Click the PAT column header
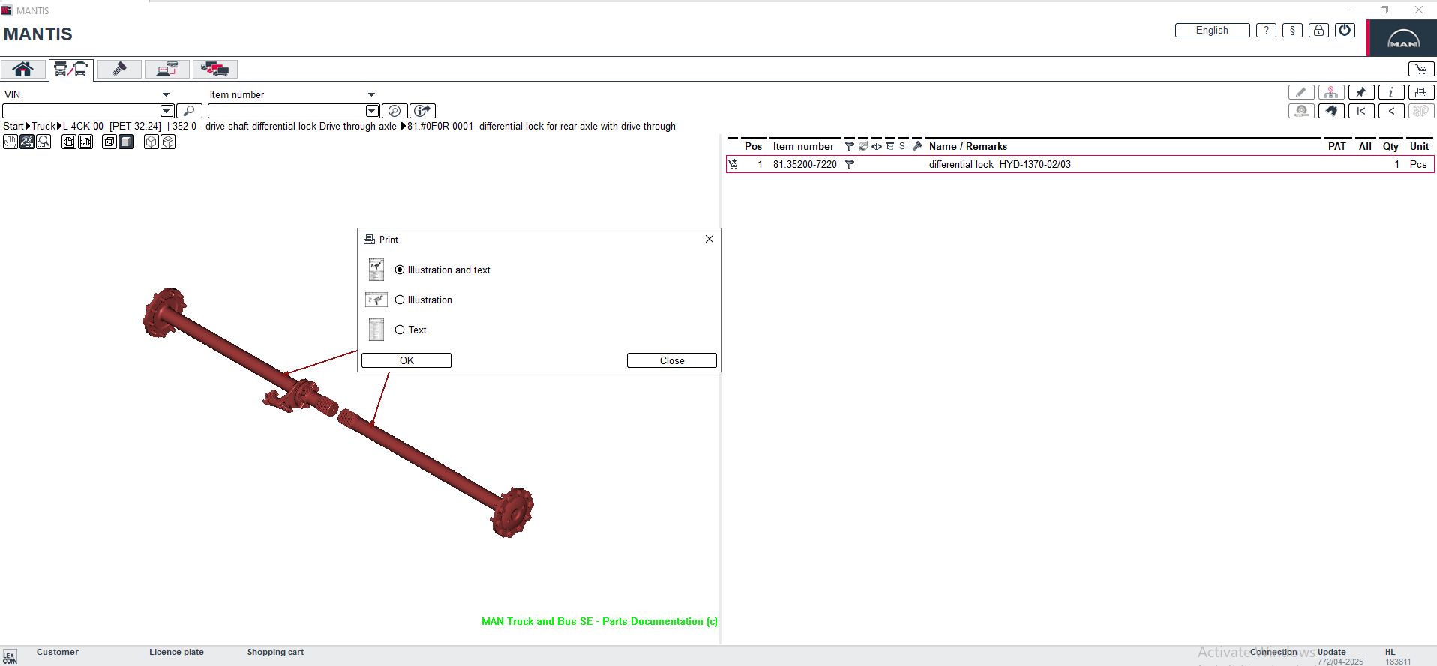Image resolution: width=1437 pixels, height=666 pixels. pyautogui.click(x=1336, y=146)
